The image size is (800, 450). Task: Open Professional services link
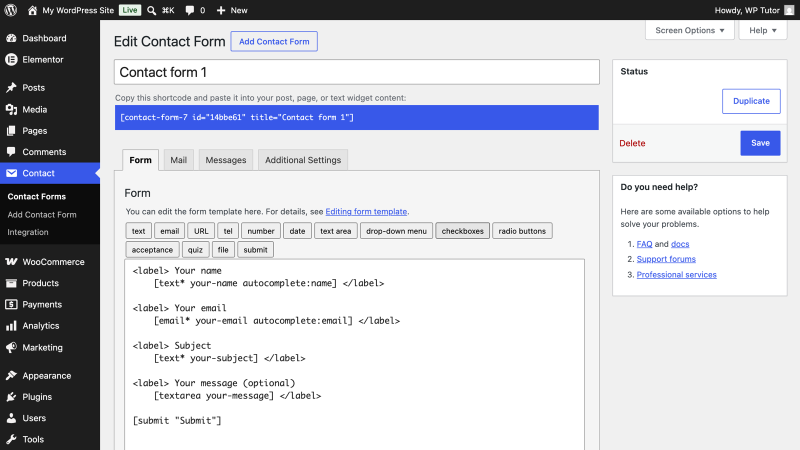pyautogui.click(x=676, y=274)
